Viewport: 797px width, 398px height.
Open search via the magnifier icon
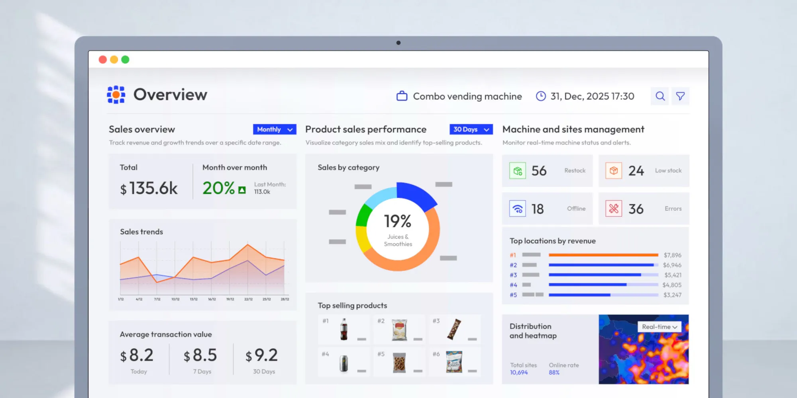click(660, 96)
